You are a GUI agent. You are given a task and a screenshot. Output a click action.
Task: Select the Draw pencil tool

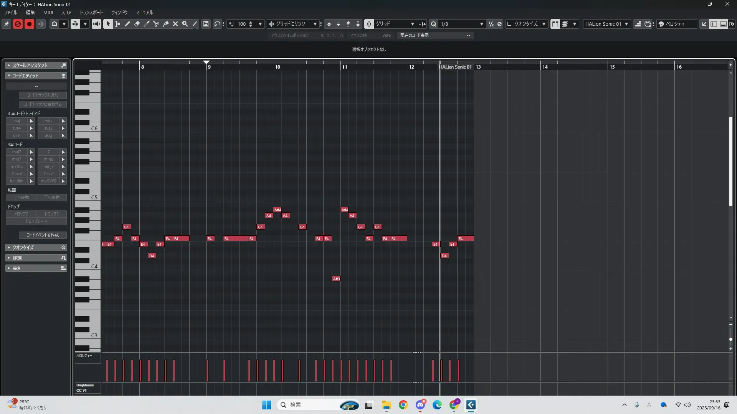(127, 24)
